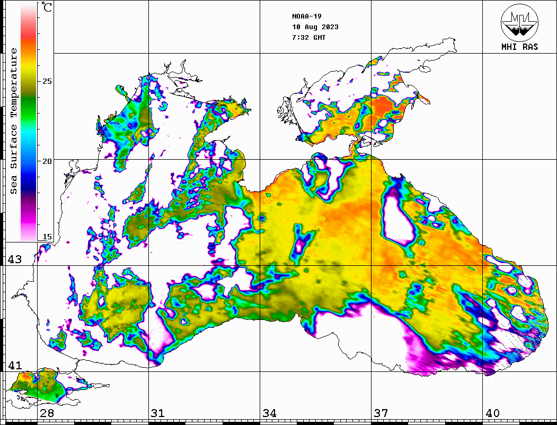
Task: Click the MHI RAS logo emblem
Action: [x=519, y=22]
